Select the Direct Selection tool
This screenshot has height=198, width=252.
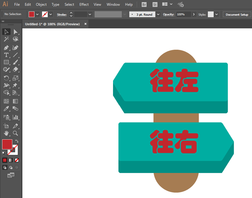(15, 32)
